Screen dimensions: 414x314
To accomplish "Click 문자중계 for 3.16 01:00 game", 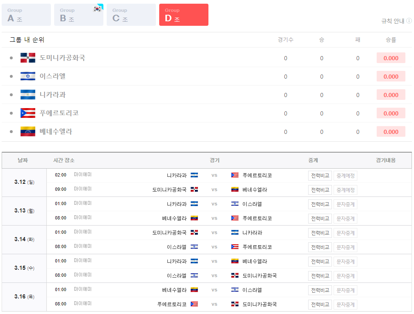I will (x=345, y=290).
